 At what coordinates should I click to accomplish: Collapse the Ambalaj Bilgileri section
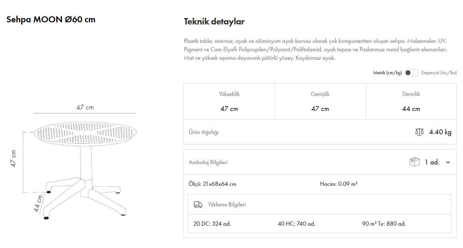point(208,162)
